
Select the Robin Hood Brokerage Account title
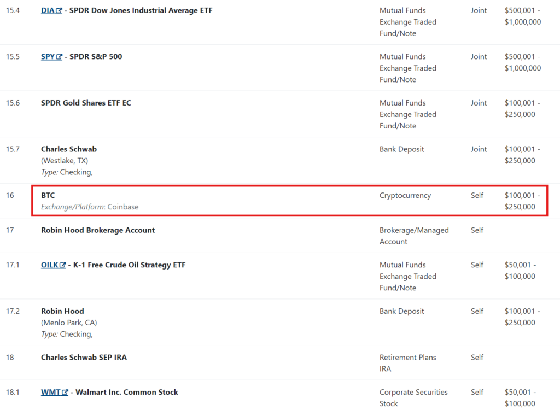(x=98, y=230)
